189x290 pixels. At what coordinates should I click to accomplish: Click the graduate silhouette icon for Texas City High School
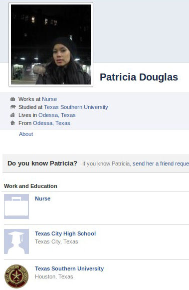[16, 241]
